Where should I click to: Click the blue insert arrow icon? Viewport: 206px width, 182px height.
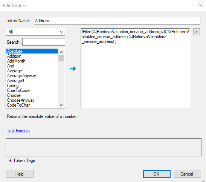[x=73, y=69]
